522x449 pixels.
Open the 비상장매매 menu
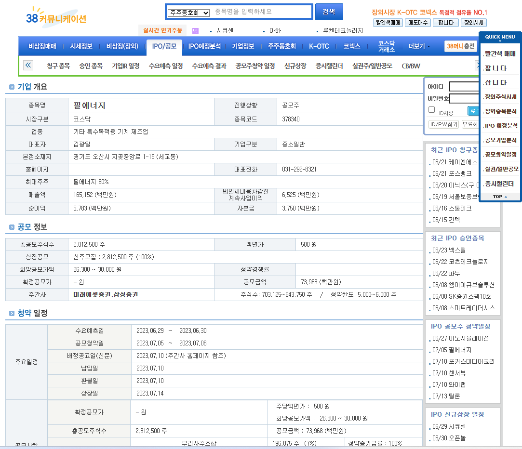click(42, 46)
